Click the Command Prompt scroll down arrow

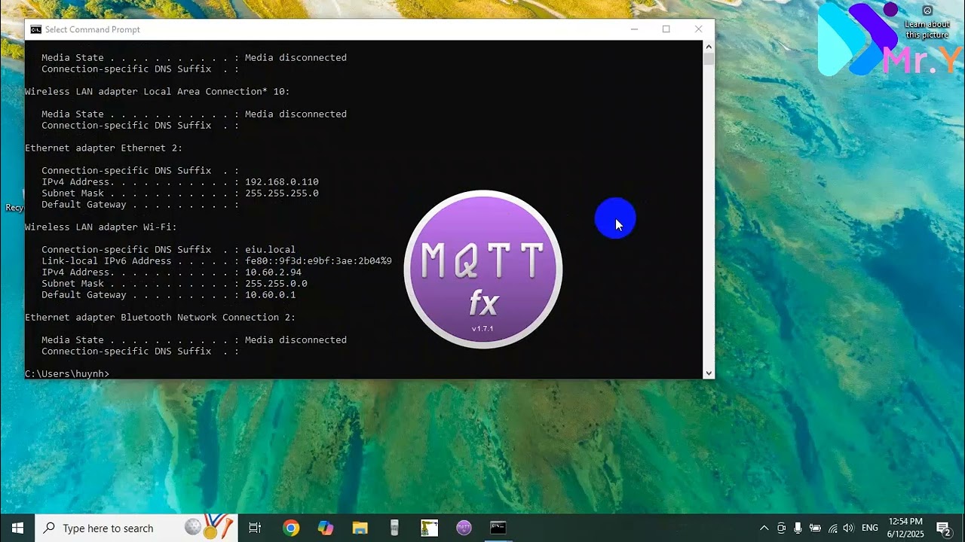coord(709,373)
